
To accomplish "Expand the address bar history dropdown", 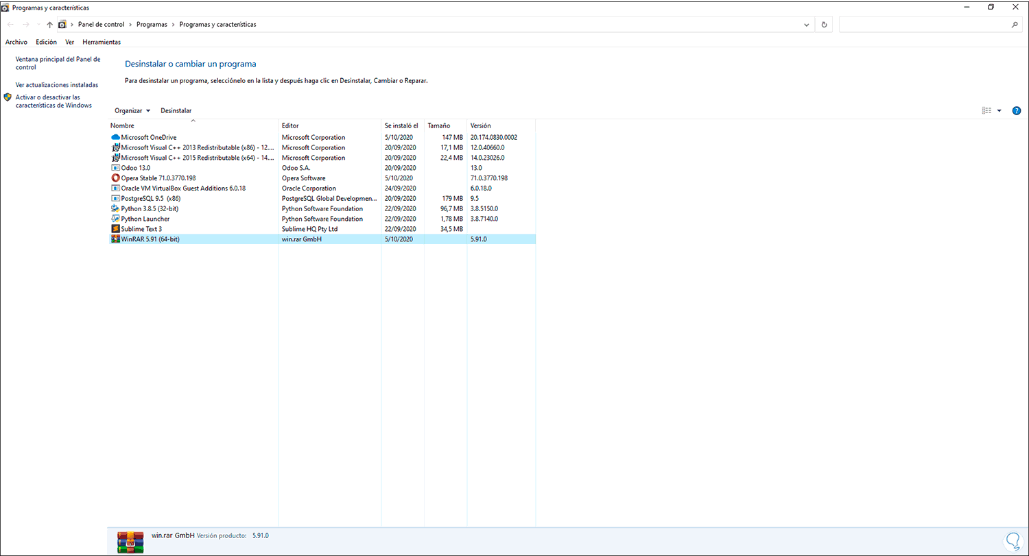I will click(x=807, y=25).
